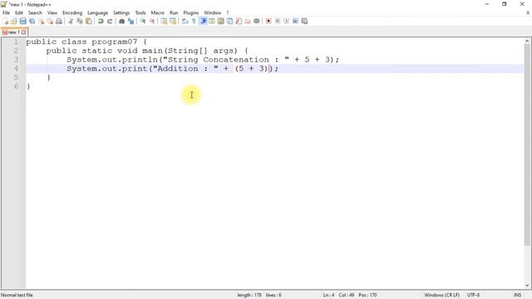Close the 'new 1' tab with its X
The height and width of the screenshot is (299, 532).
click(x=24, y=32)
